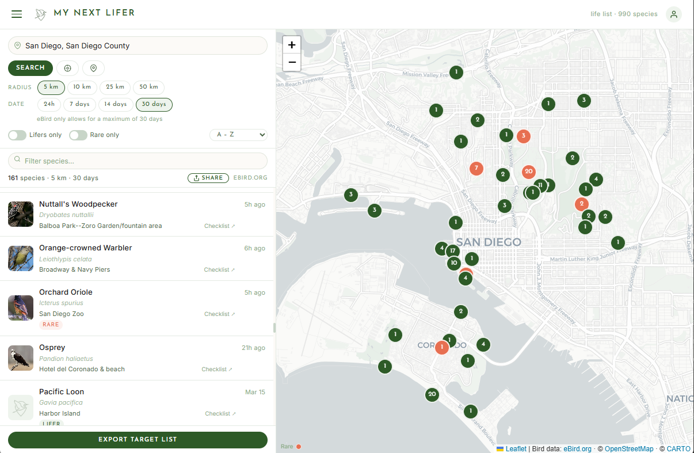Image resolution: width=694 pixels, height=453 pixels.
Task: Click the EBIRD.ORG link
Action: [x=250, y=178]
